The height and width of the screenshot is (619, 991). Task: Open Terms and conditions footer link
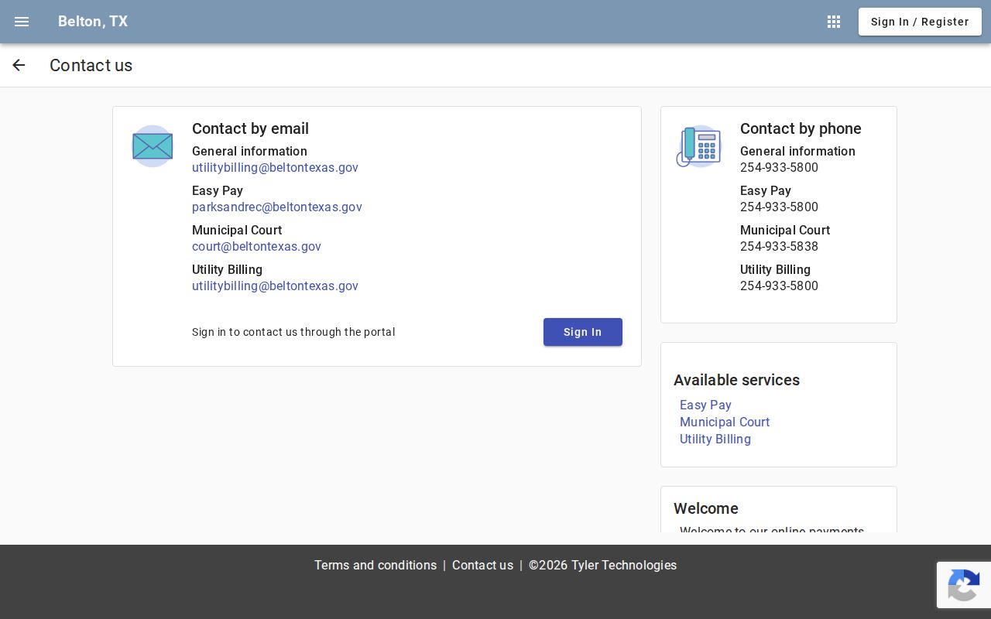click(x=375, y=566)
